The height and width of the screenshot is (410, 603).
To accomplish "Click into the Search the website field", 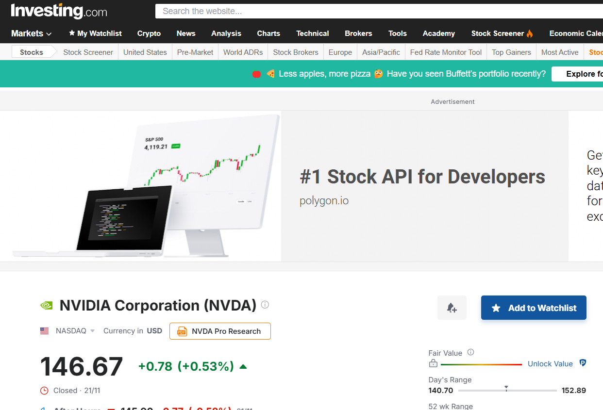I will pos(379,11).
